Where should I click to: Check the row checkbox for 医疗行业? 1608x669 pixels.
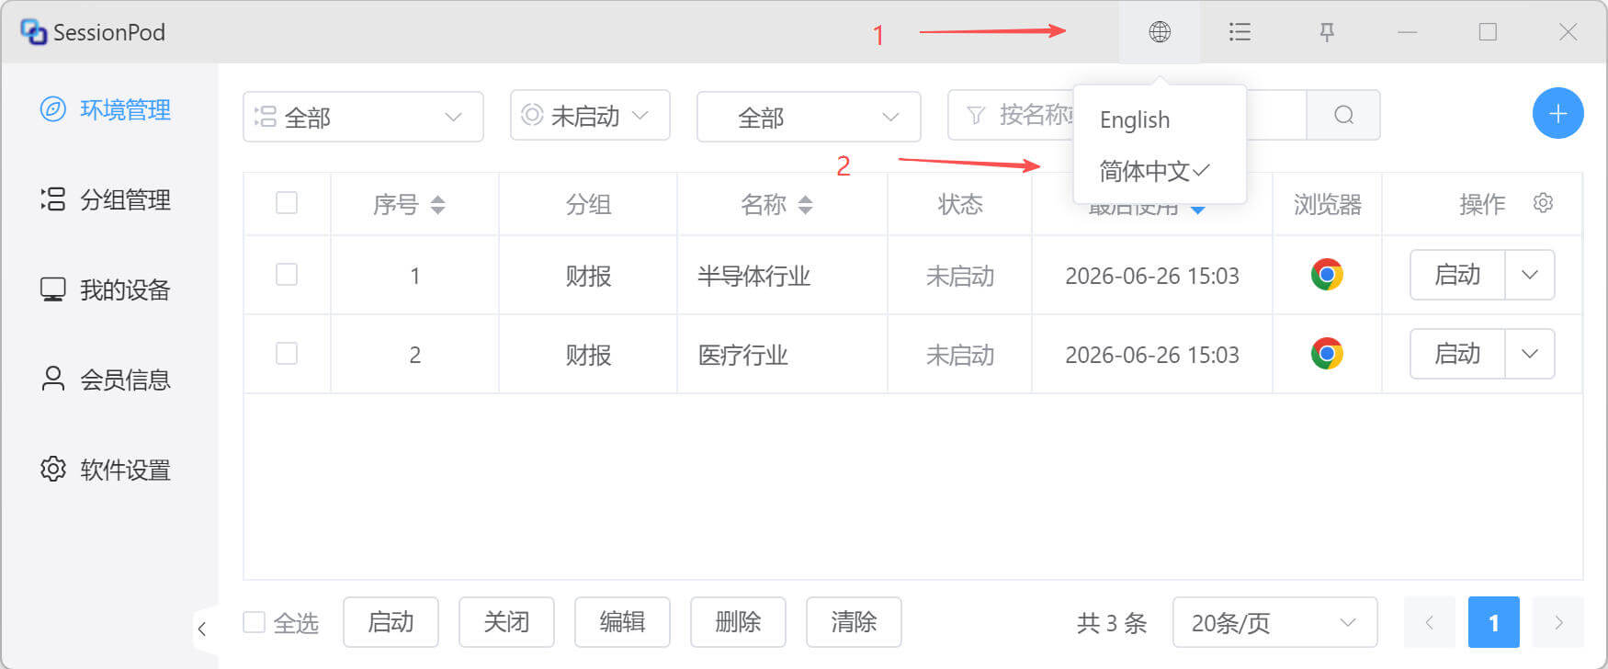point(287,353)
